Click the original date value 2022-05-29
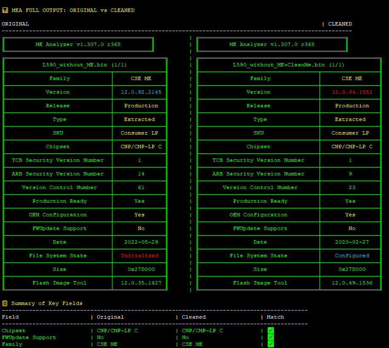This screenshot has height=348, width=389. pos(141,242)
